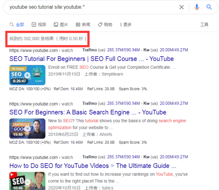Switch to the 图片 images tab
This screenshot has height=190, width=219.
(61, 25)
